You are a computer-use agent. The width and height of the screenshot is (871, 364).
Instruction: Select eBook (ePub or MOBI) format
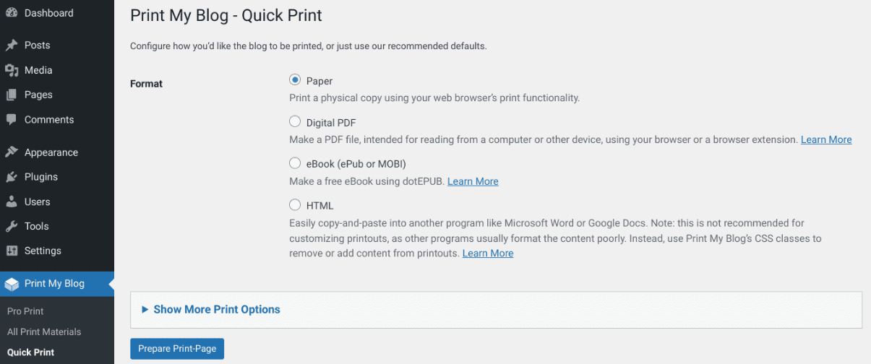click(295, 163)
